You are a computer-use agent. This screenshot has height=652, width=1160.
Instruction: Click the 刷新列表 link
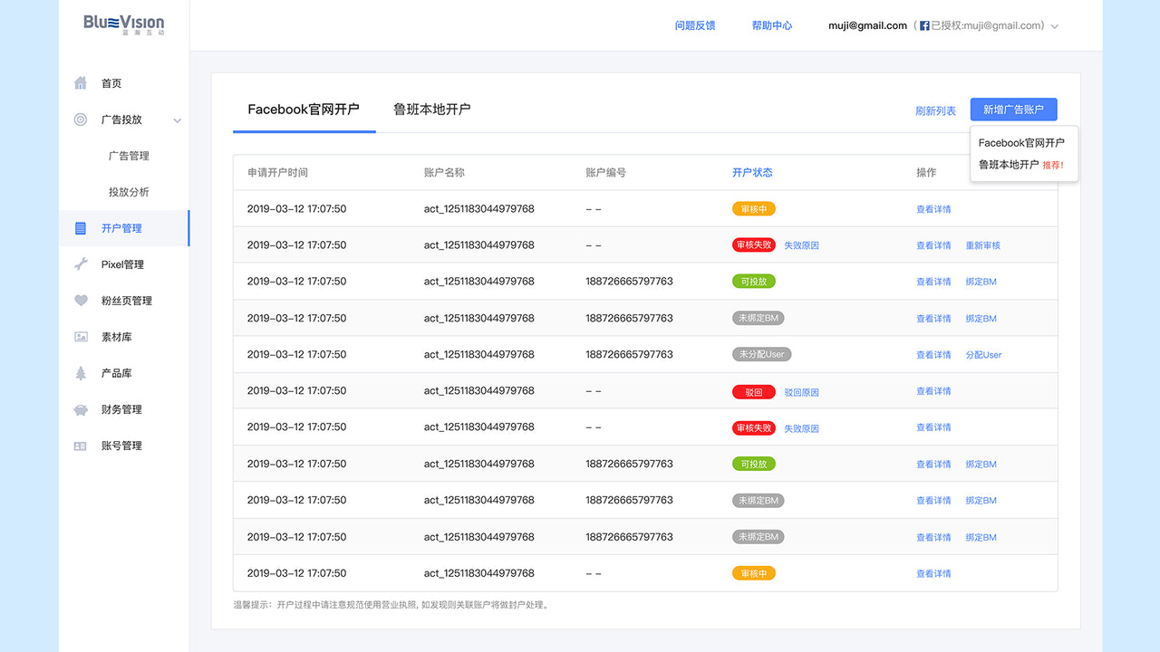click(x=935, y=110)
